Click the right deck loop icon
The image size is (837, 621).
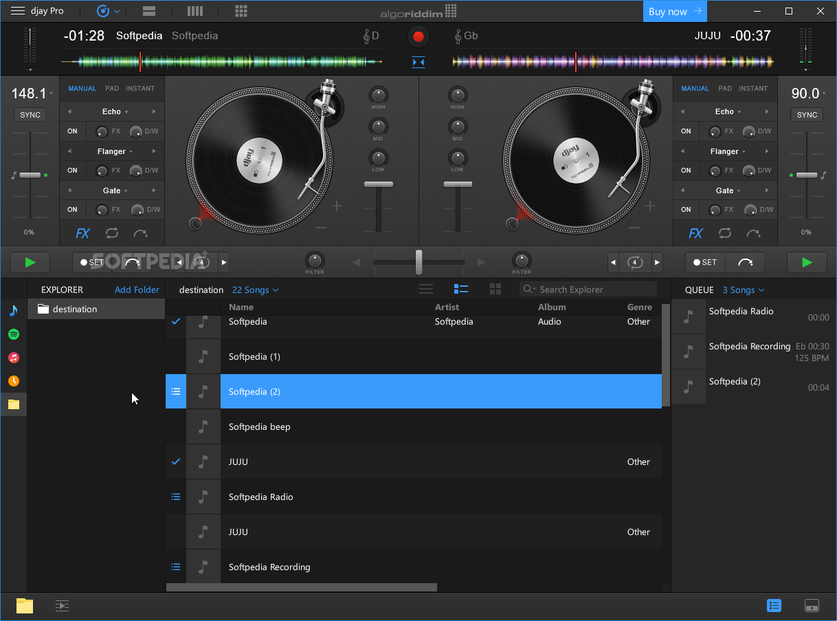coord(725,233)
